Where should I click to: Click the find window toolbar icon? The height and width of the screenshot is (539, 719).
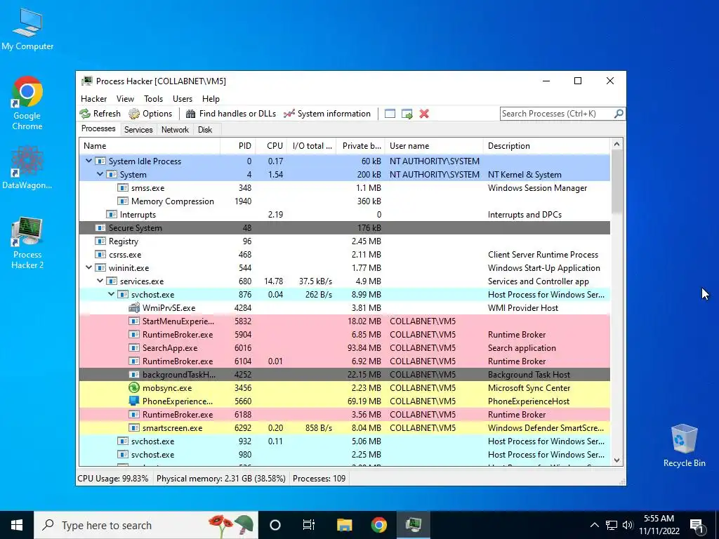[390, 114]
